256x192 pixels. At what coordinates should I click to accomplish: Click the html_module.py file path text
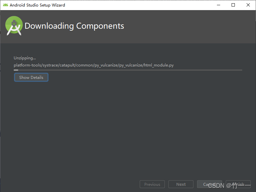[94, 65]
